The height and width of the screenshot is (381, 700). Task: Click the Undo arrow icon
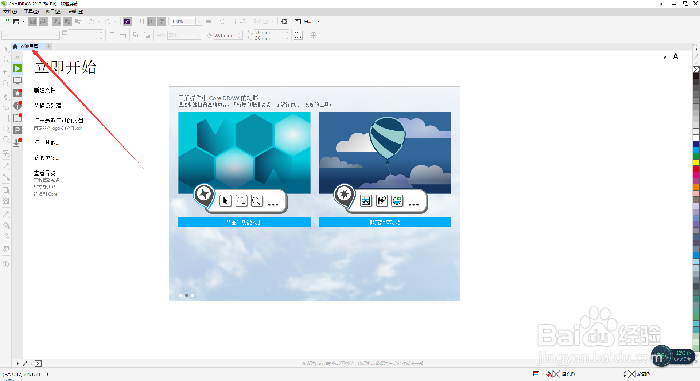pos(92,21)
